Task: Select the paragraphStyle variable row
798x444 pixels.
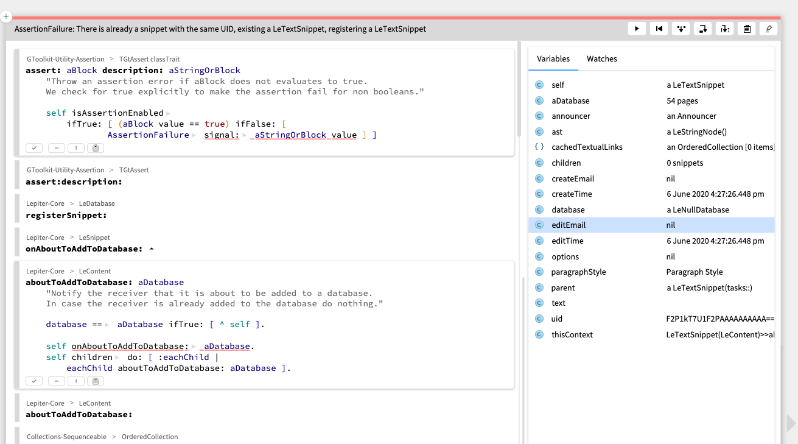Action: (x=651, y=272)
